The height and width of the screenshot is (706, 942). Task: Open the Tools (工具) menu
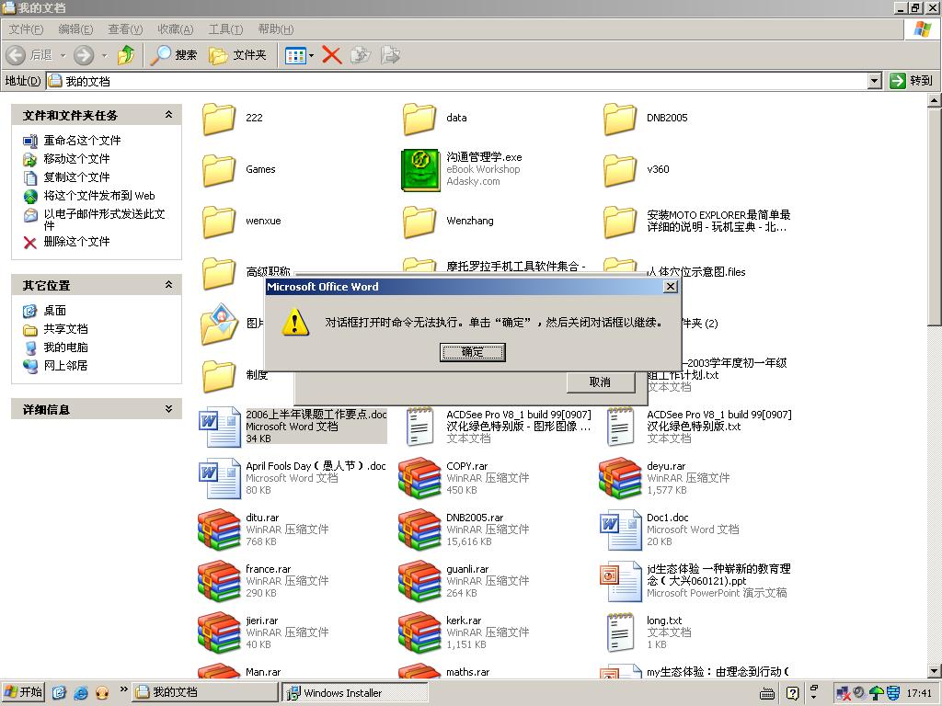226,28
